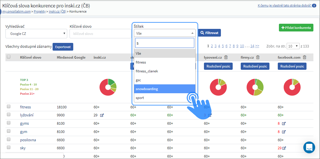Open the fitness keyword link

click(26, 107)
